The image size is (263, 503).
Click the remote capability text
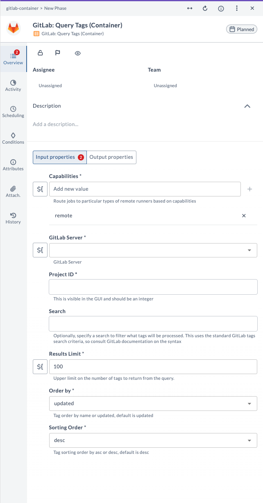63,216
